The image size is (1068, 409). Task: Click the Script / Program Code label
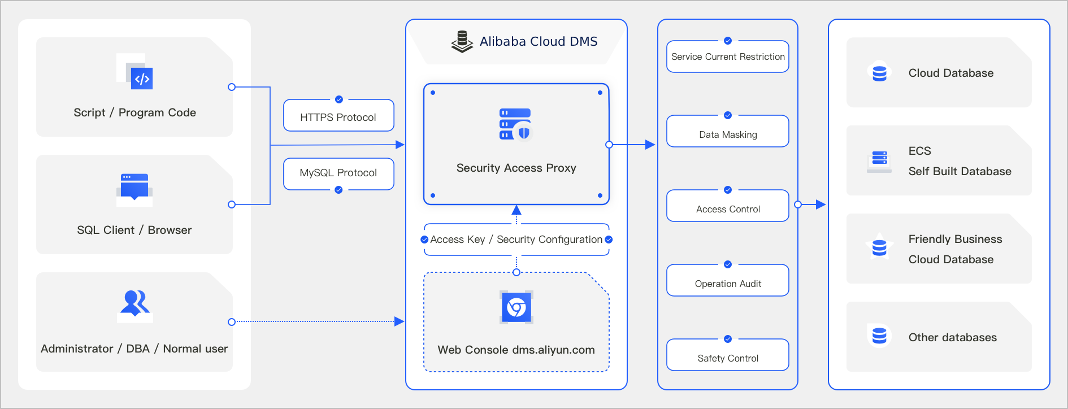pos(134,112)
